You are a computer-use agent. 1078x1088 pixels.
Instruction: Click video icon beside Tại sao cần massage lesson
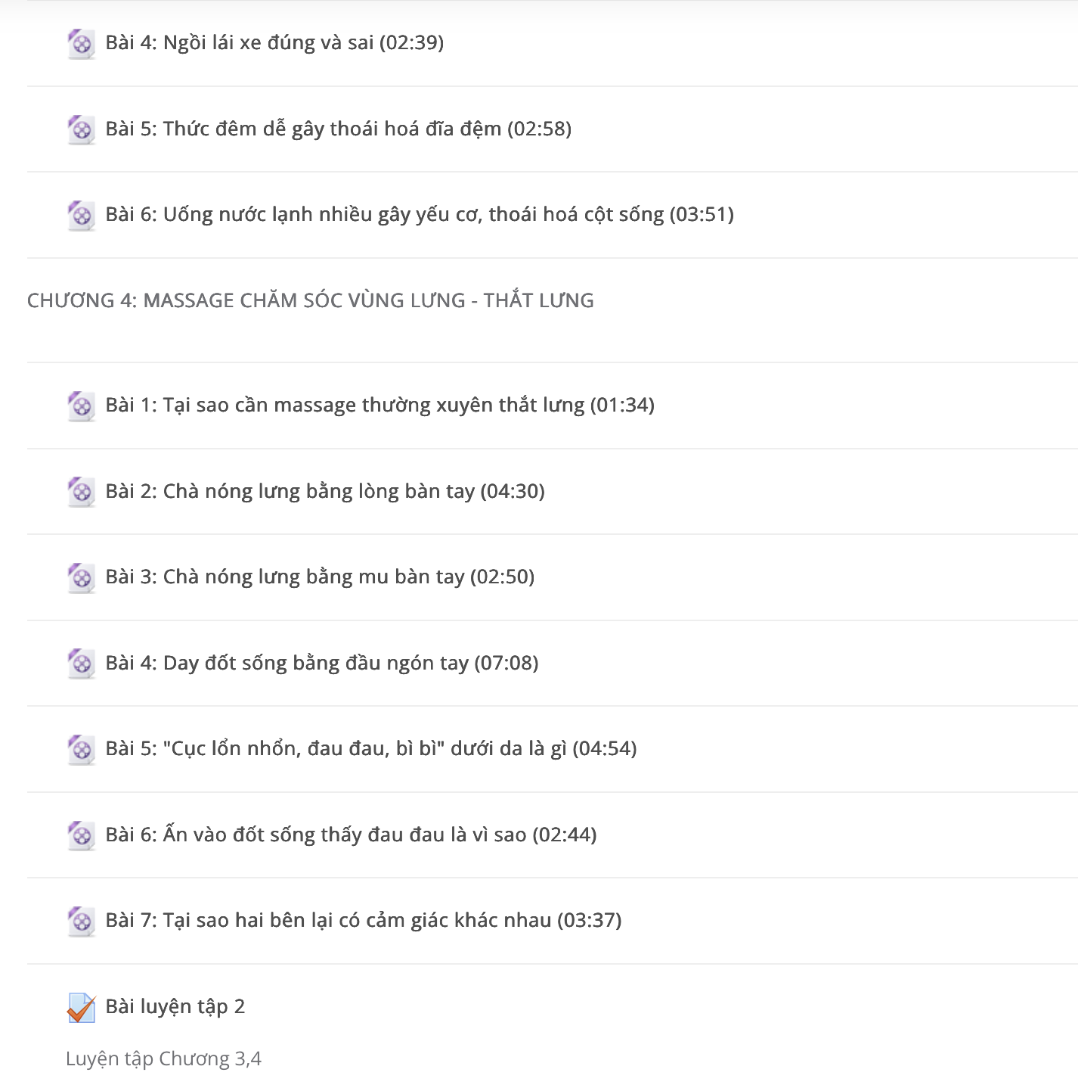click(81, 406)
